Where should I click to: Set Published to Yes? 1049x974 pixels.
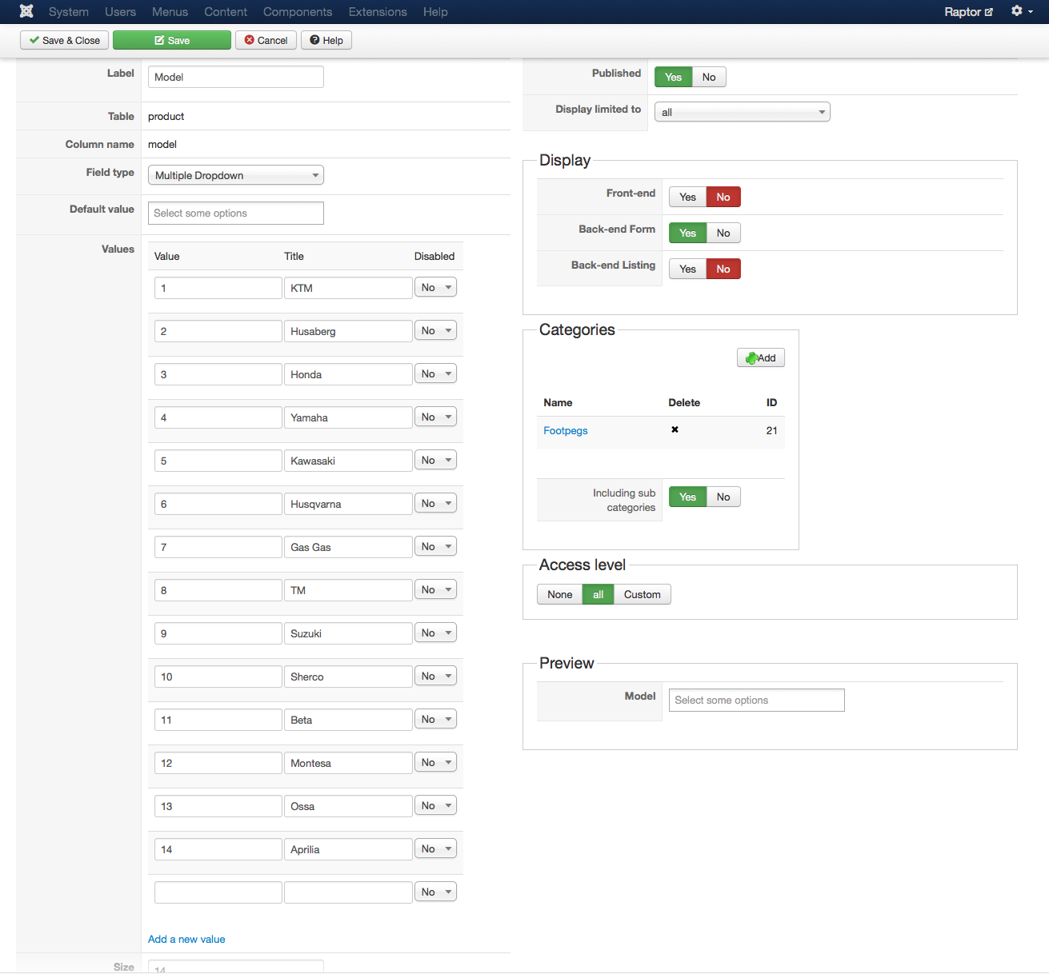673,77
